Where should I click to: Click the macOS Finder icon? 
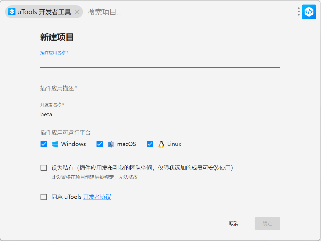(111, 144)
